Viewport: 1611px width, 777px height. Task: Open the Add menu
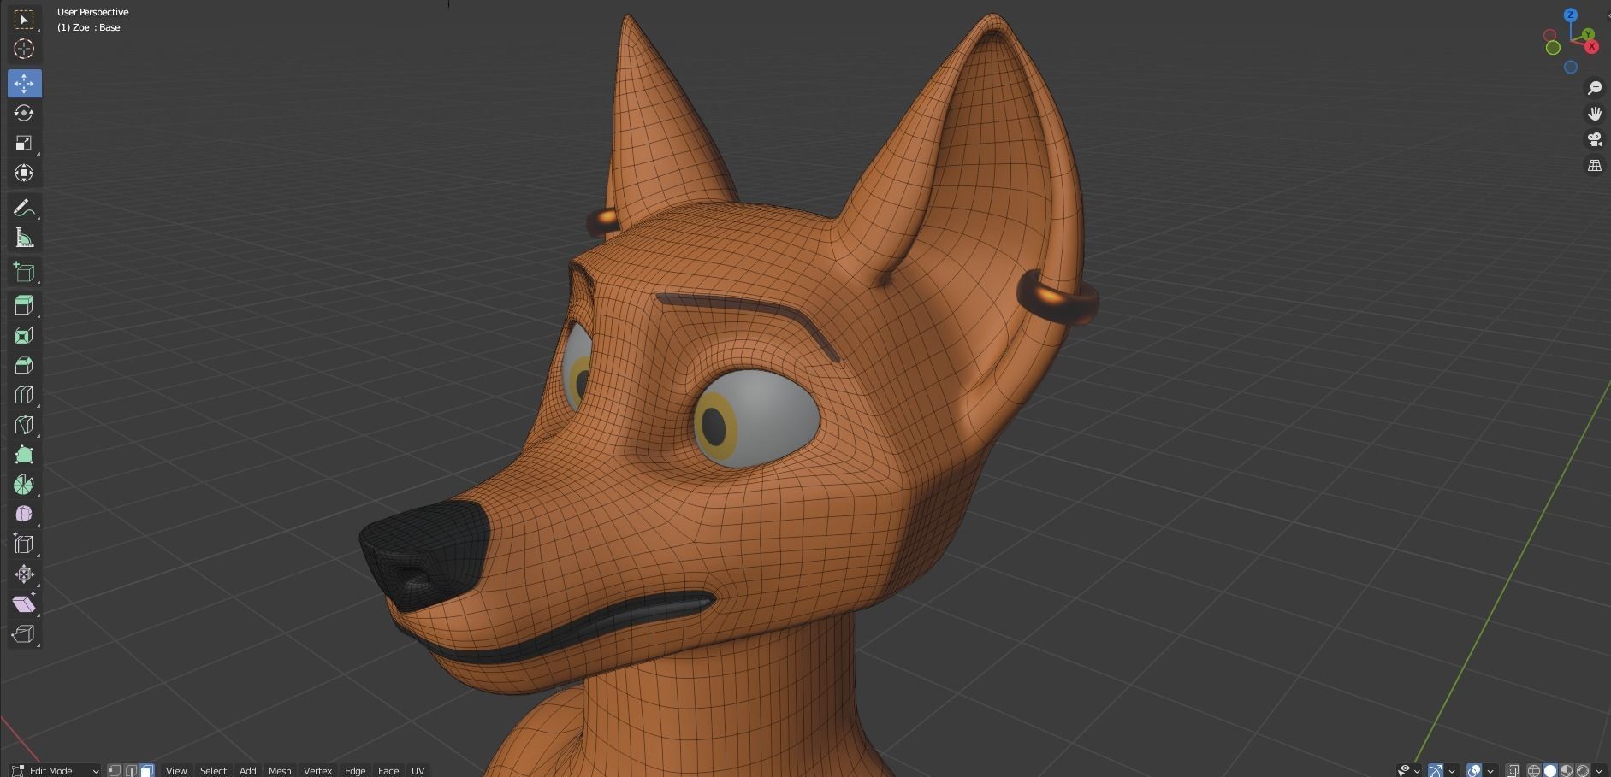click(x=247, y=770)
